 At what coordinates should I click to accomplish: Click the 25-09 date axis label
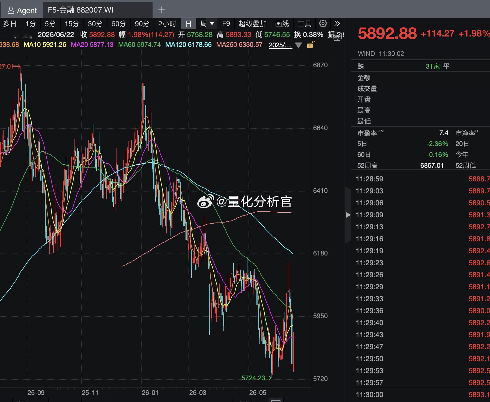tap(36, 393)
